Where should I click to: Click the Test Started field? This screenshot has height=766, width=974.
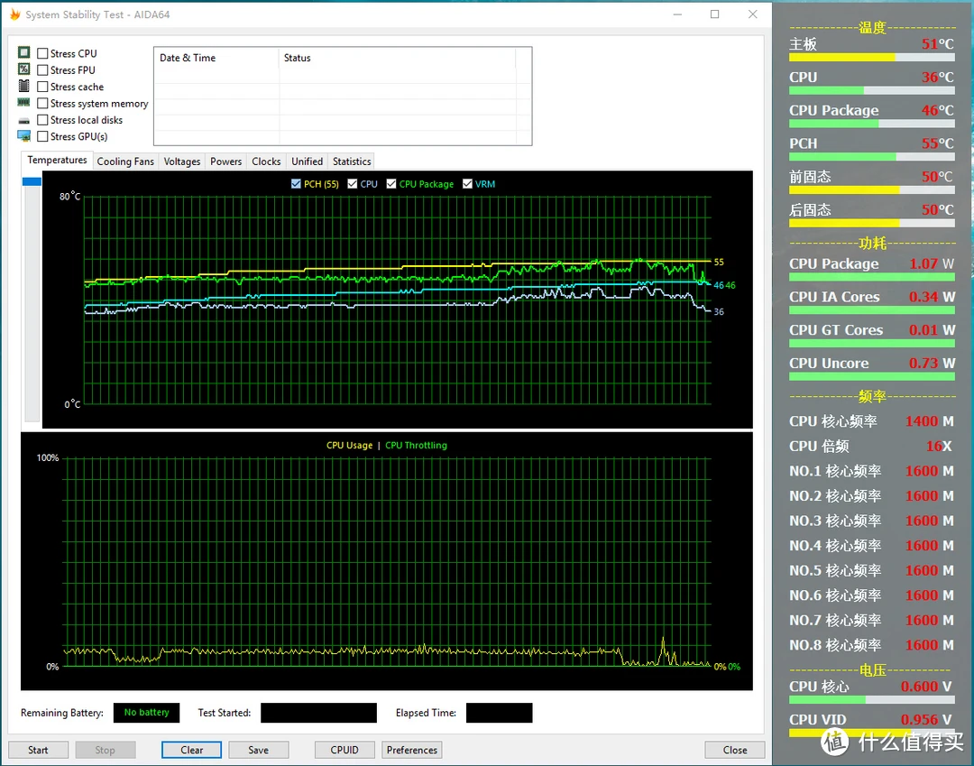318,713
